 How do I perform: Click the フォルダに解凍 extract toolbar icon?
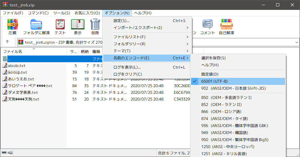pyautogui.click(x=36, y=24)
